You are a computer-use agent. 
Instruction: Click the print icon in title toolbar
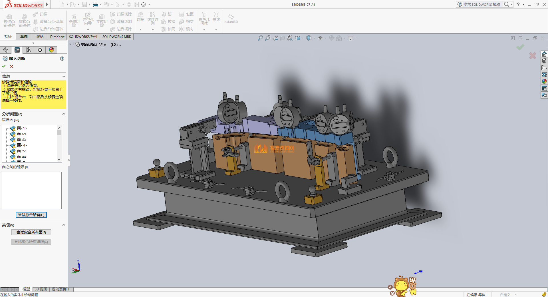95,5
